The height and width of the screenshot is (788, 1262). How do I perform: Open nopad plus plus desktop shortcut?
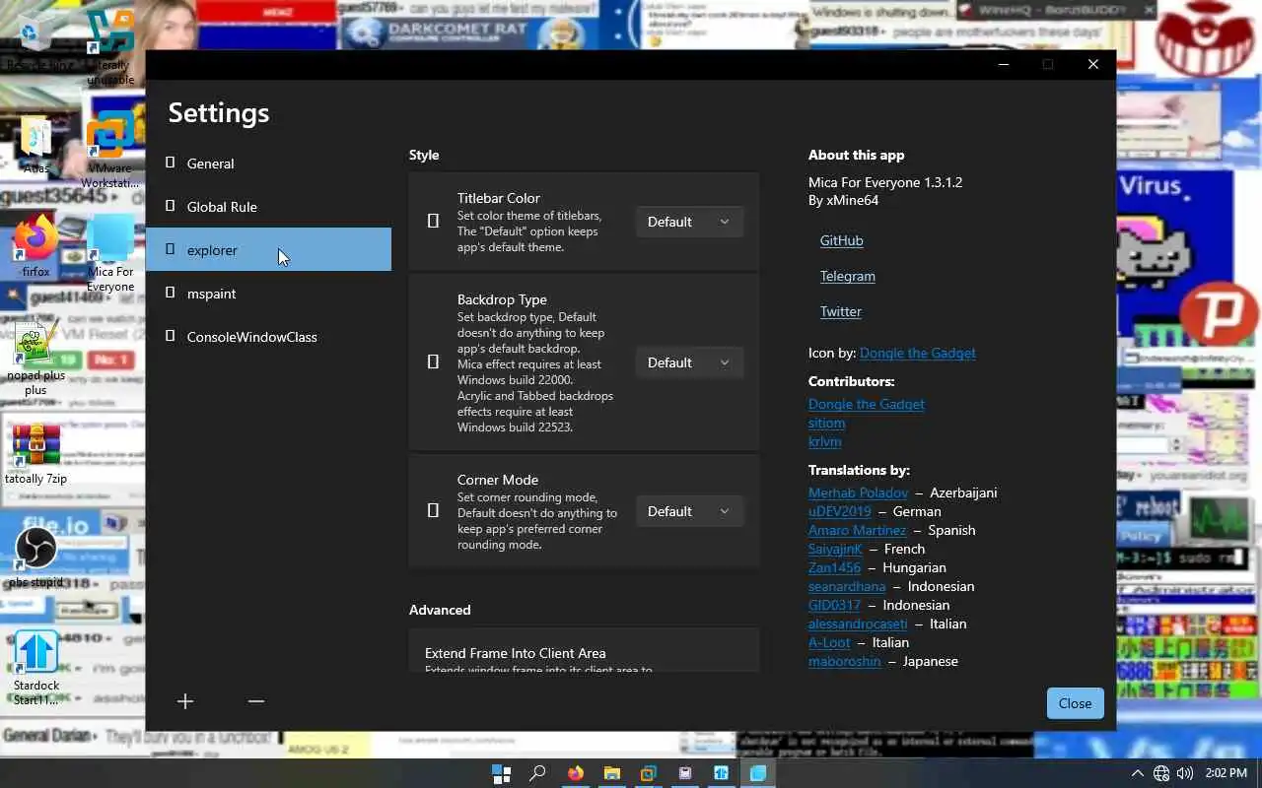pos(35,357)
